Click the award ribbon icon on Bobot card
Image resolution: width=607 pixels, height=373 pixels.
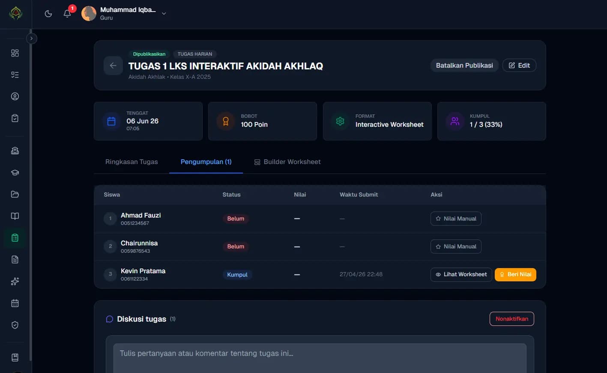[x=226, y=121]
